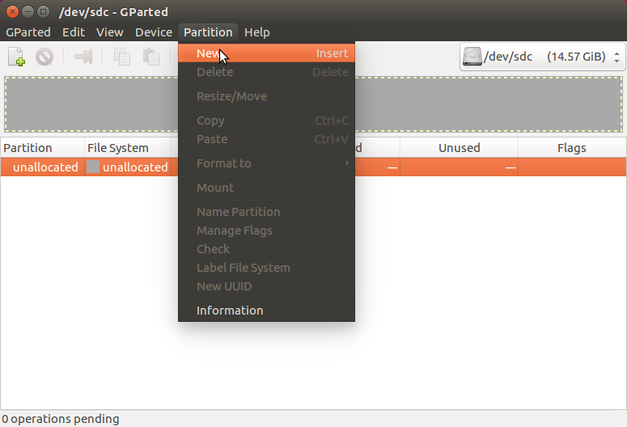Image resolution: width=627 pixels, height=427 pixels.
Task: Choose Name Partition menu entry
Action: point(266,212)
